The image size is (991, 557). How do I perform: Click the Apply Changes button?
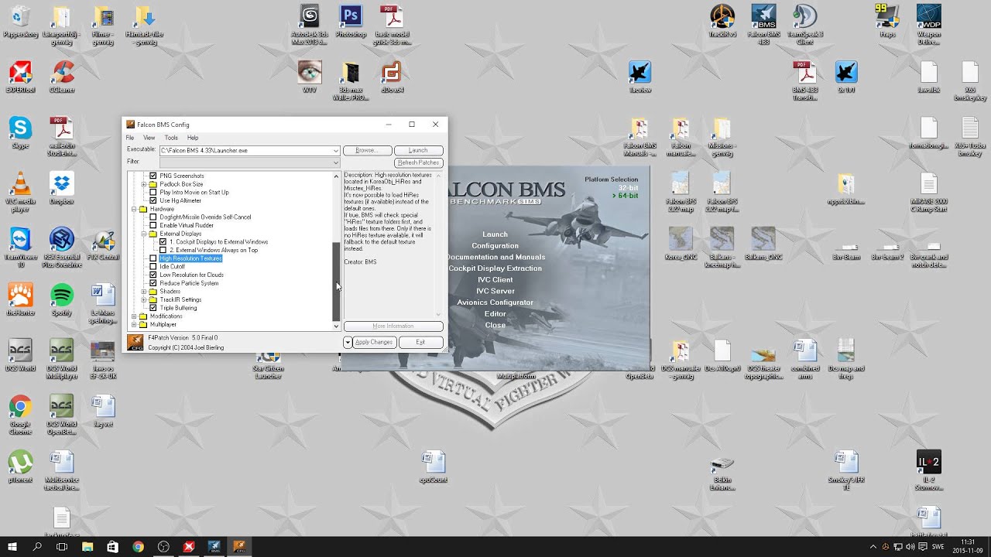pos(374,342)
